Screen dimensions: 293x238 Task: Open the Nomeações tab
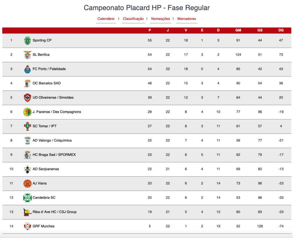click(161, 19)
